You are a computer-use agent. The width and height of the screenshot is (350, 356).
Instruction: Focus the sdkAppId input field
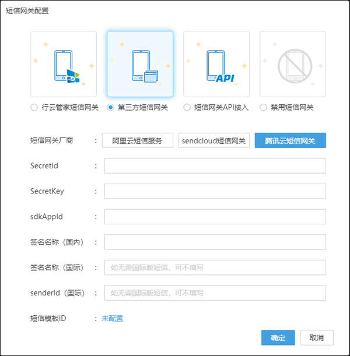coord(215,217)
